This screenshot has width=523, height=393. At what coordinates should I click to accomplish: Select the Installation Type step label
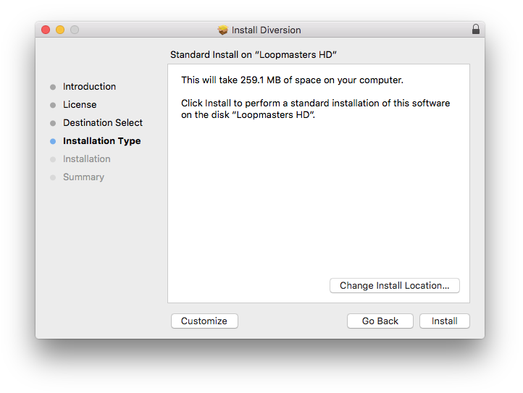pyautogui.click(x=102, y=141)
